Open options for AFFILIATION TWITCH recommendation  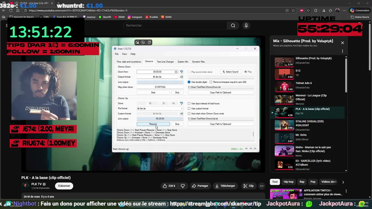point(346,191)
